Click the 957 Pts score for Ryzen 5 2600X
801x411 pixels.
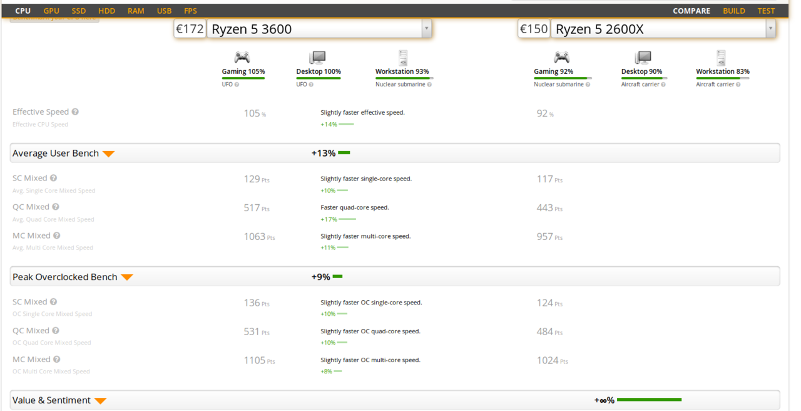point(549,237)
